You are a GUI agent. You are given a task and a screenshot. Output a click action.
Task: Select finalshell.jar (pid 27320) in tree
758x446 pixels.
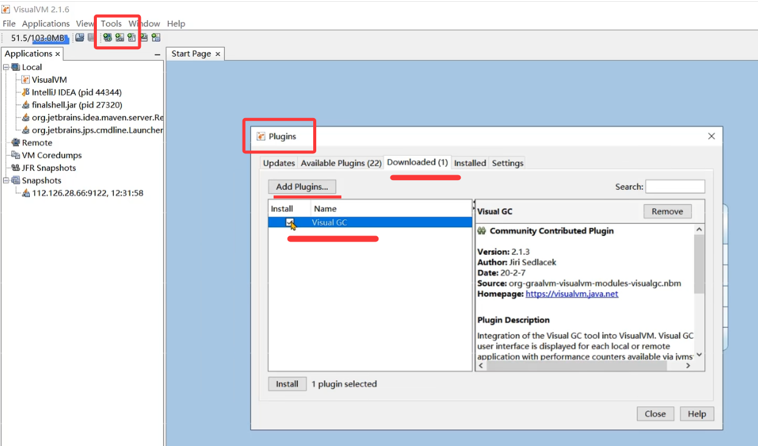tap(77, 105)
